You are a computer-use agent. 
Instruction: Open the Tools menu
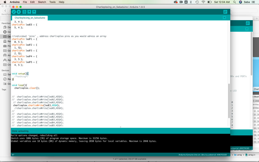click(52, 2)
